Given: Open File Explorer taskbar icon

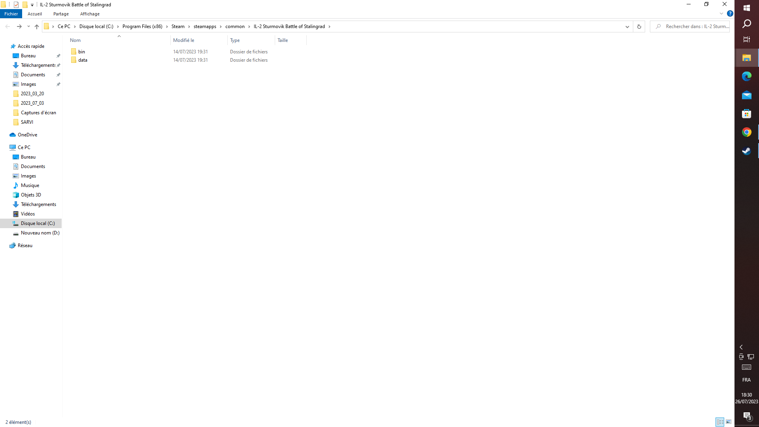Looking at the screenshot, I should pyautogui.click(x=747, y=58).
